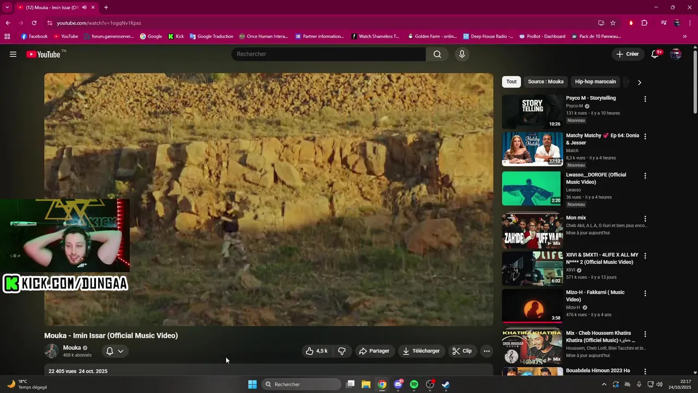Screen dimensions: 698x393
Task: Open Matchy Matchy Ep 64 thumbnail
Action: (x=532, y=149)
